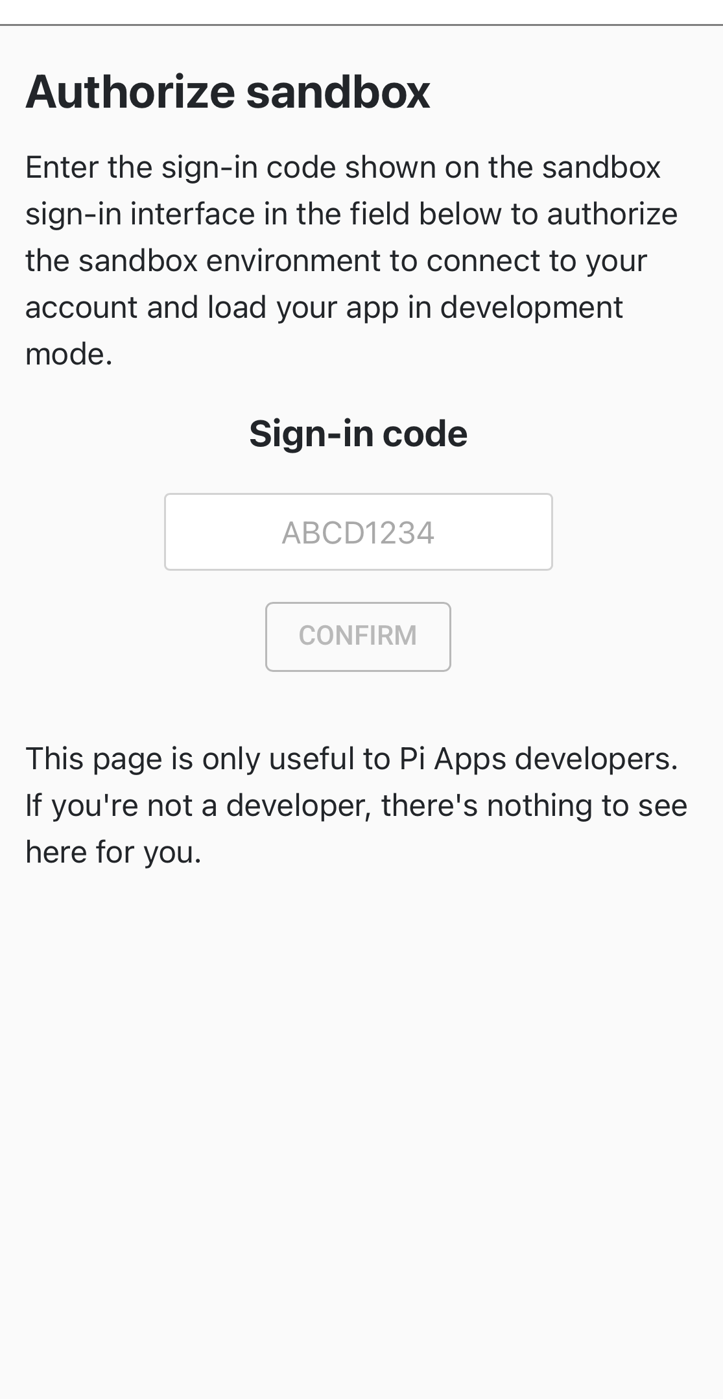Screen dimensions: 723x1399
Task: Focus the Sign-in code input field
Action: pyautogui.click(x=358, y=532)
